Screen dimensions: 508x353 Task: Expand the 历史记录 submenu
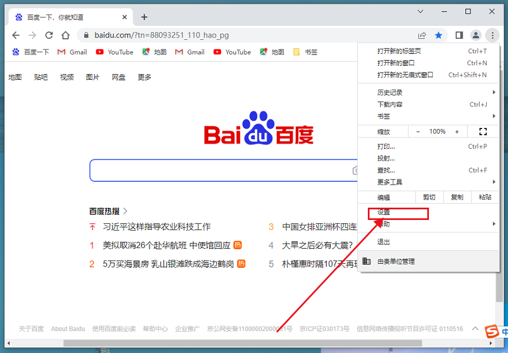pos(428,93)
